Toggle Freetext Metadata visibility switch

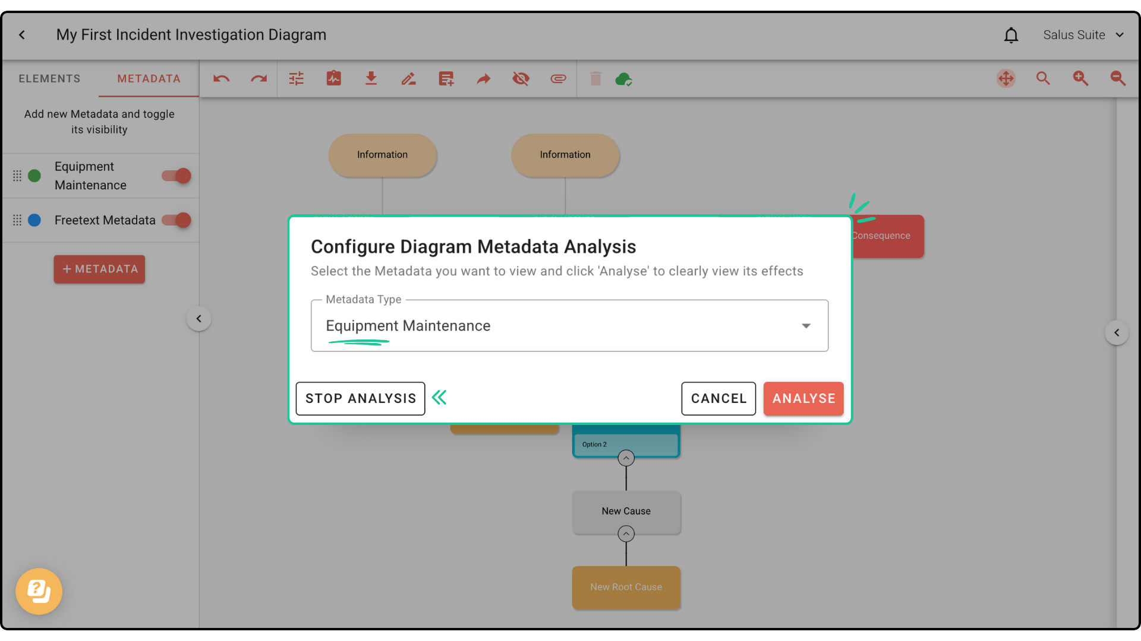coord(176,220)
